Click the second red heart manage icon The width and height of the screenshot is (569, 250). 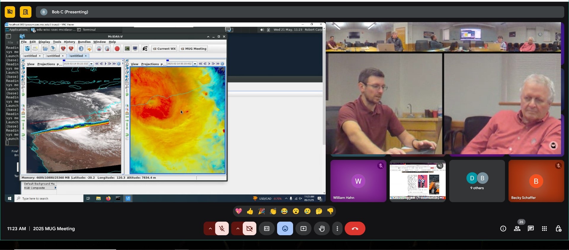pos(71,48)
